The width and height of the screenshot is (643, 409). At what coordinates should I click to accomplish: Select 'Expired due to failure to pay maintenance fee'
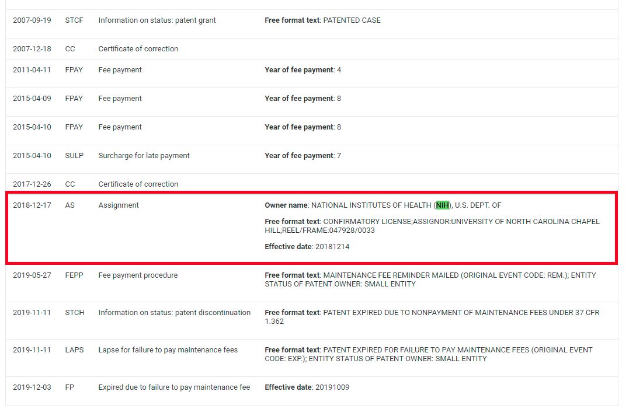[x=174, y=387]
